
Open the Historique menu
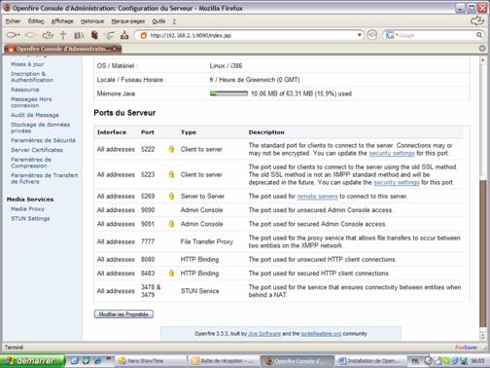[92, 21]
